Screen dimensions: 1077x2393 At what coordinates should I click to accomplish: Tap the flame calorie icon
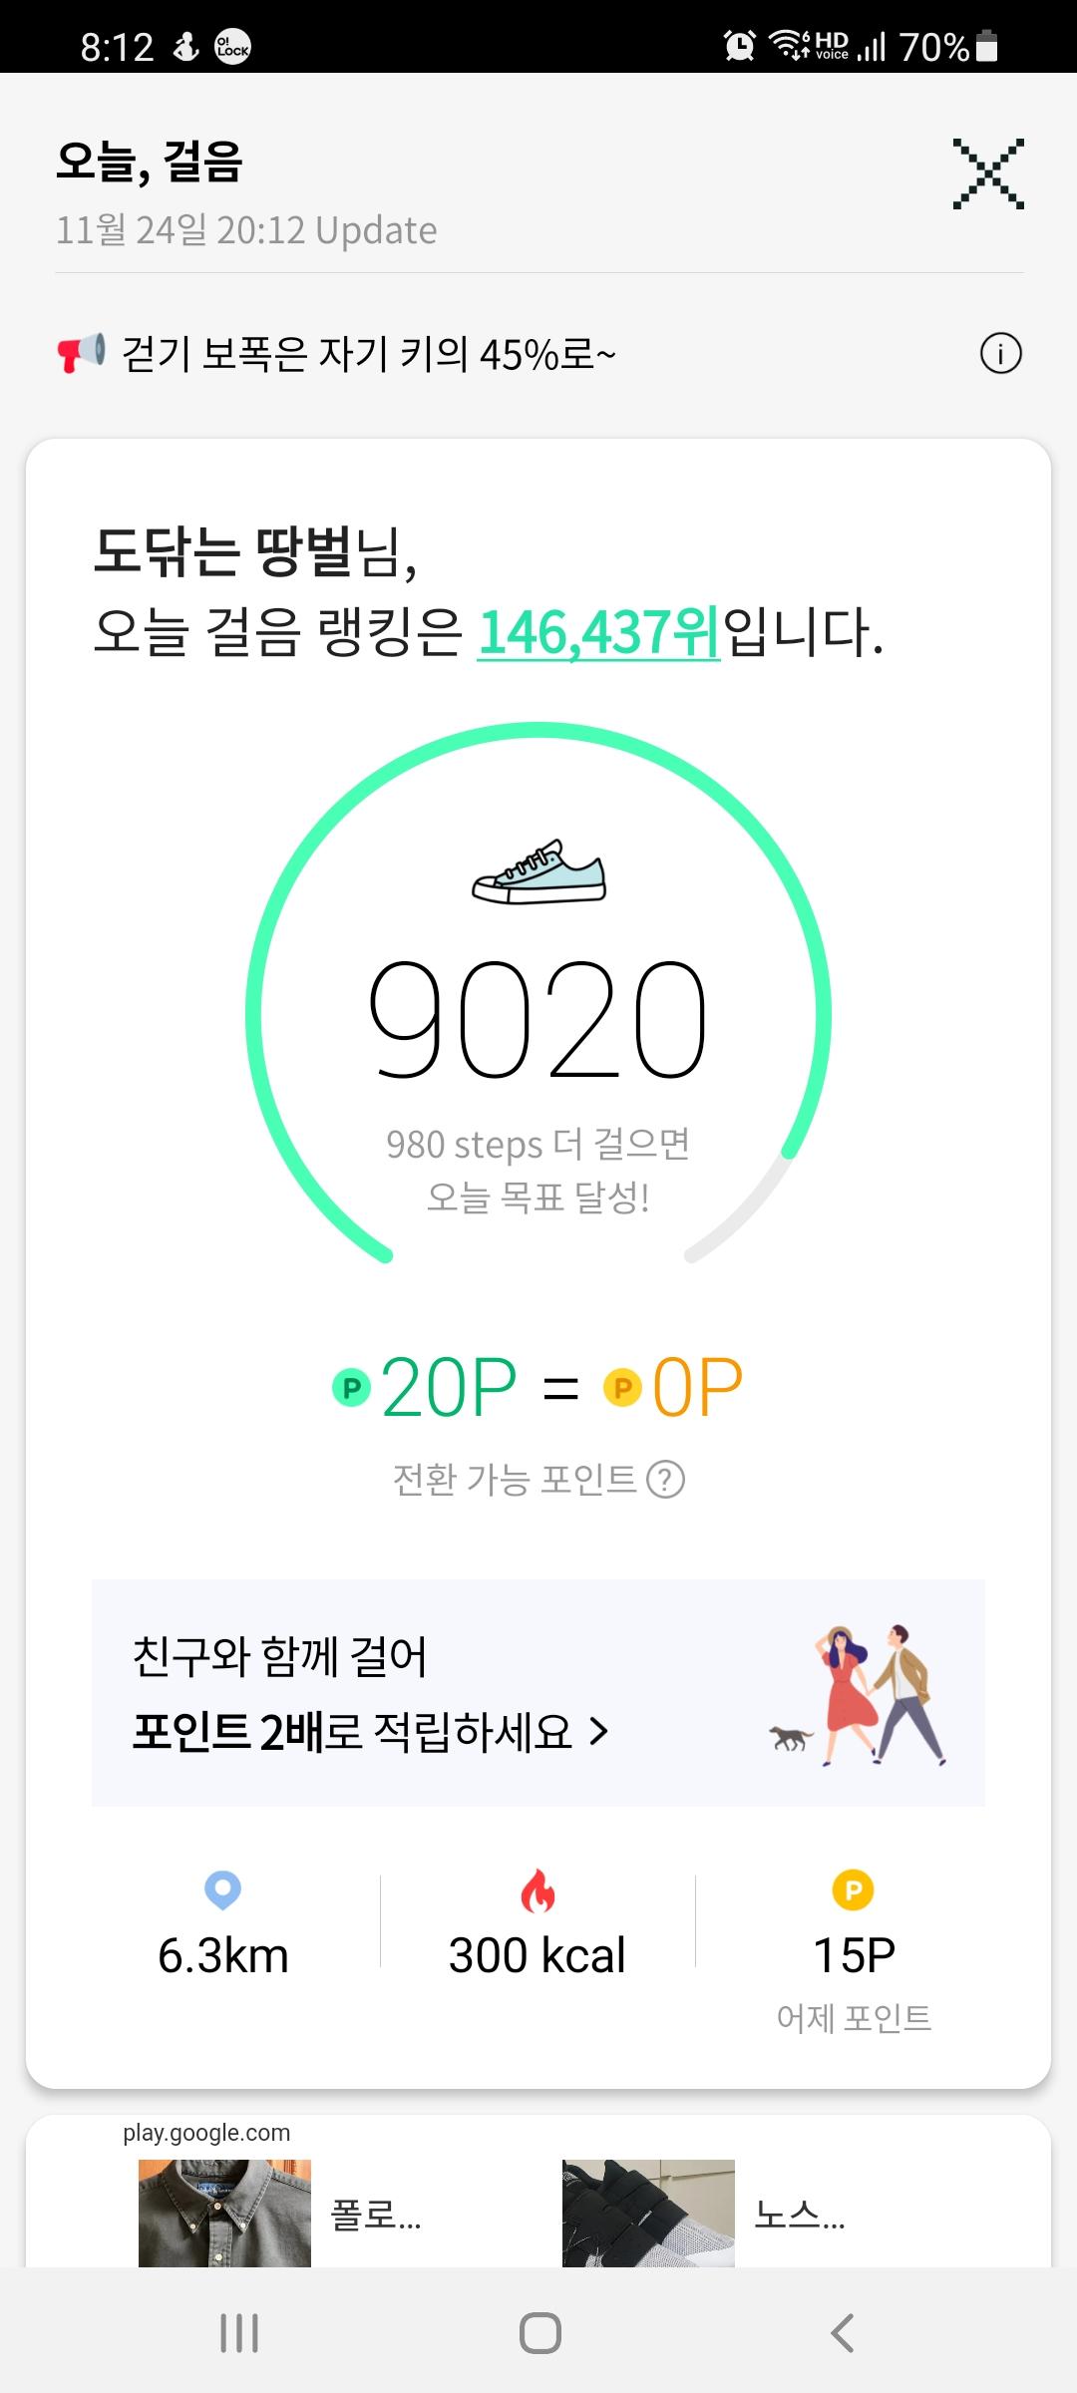(x=538, y=1890)
